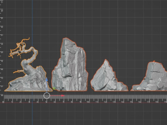Click the tree's lower side branch
Screen dimensions: 167x125
tap(18, 71)
